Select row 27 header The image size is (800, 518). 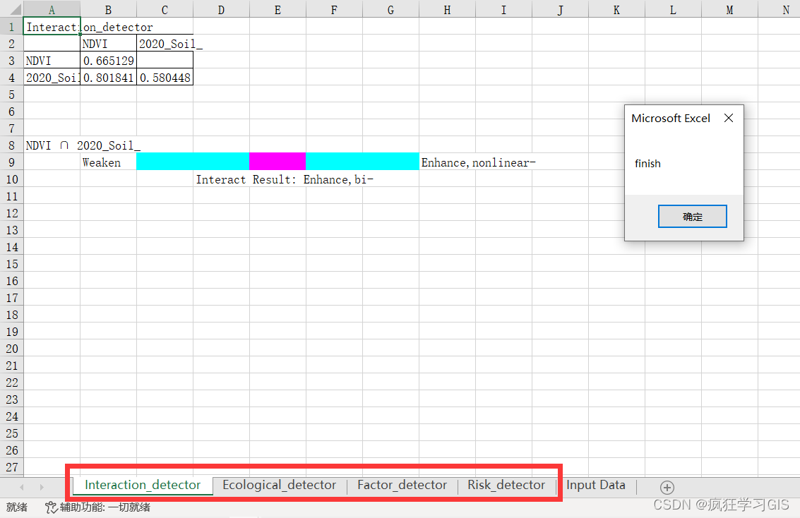12,467
